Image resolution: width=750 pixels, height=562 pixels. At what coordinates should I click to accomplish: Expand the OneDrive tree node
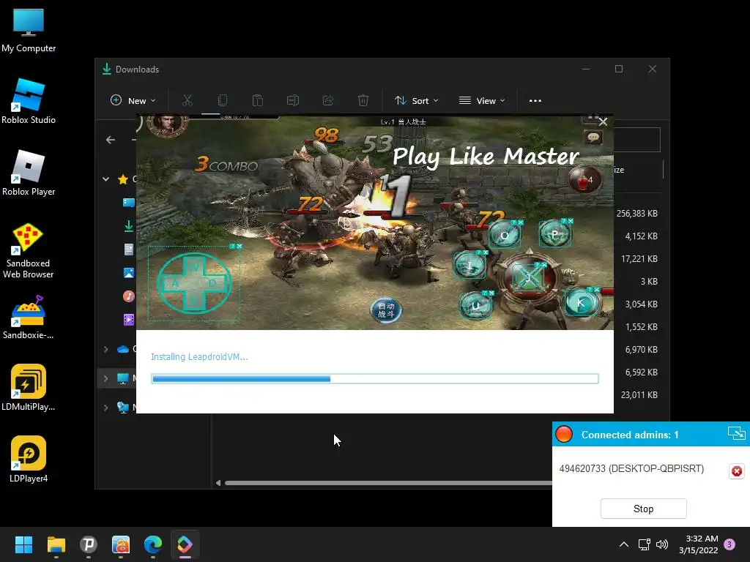point(105,349)
